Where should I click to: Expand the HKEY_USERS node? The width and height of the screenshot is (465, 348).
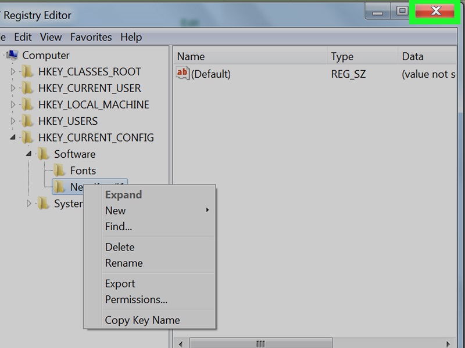(13, 121)
